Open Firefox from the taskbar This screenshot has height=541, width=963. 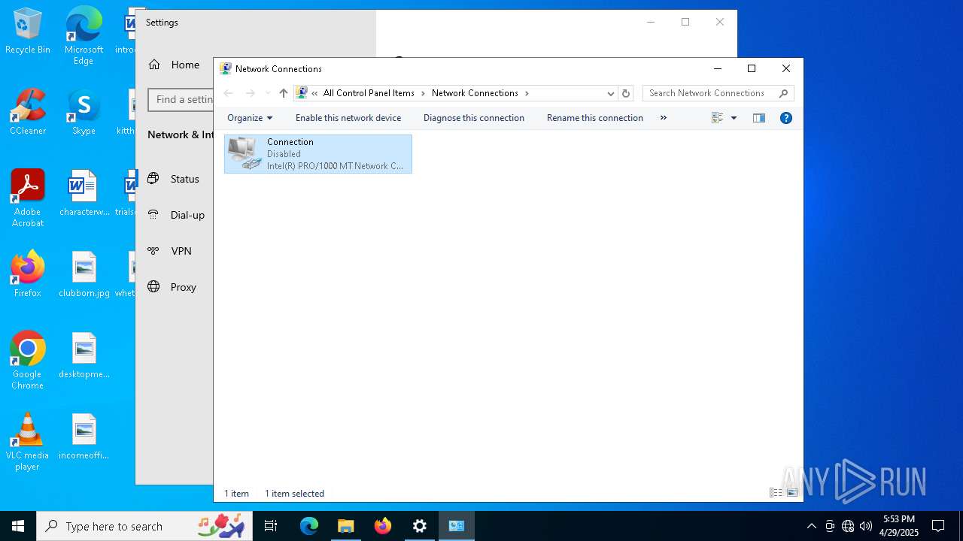tap(382, 526)
